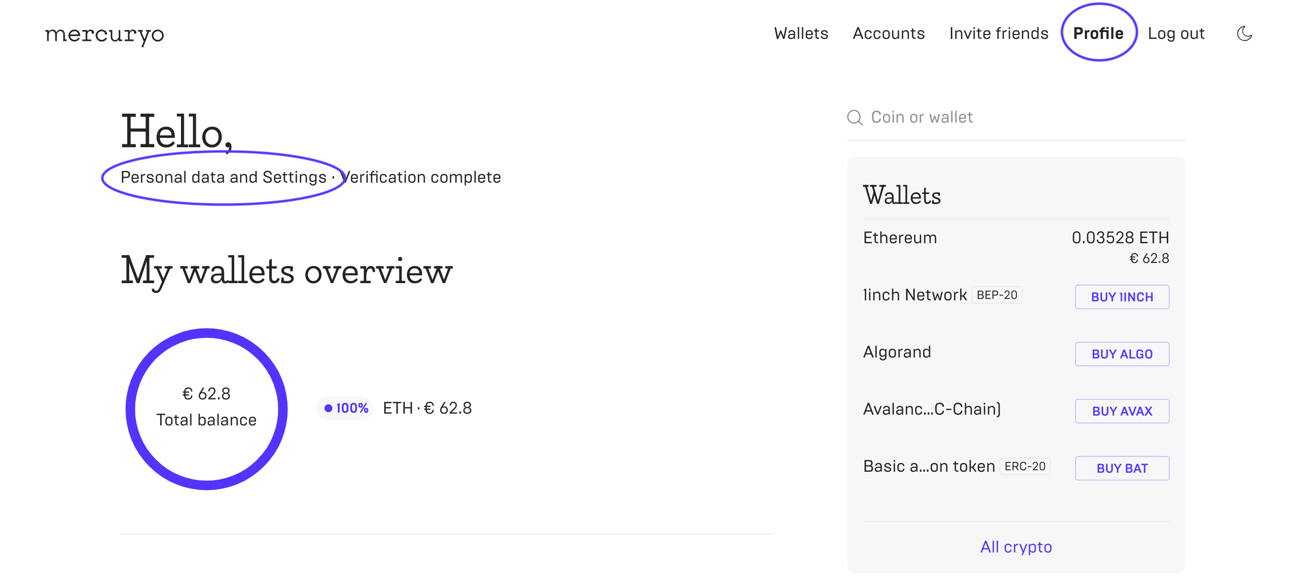The height and width of the screenshot is (585, 1293).
Task: Open Invite friends in navigation
Action: pyautogui.click(x=999, y=33)
